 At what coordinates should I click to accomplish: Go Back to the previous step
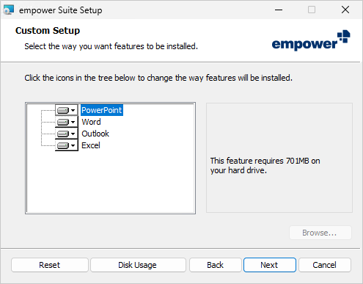pos(216,265)
